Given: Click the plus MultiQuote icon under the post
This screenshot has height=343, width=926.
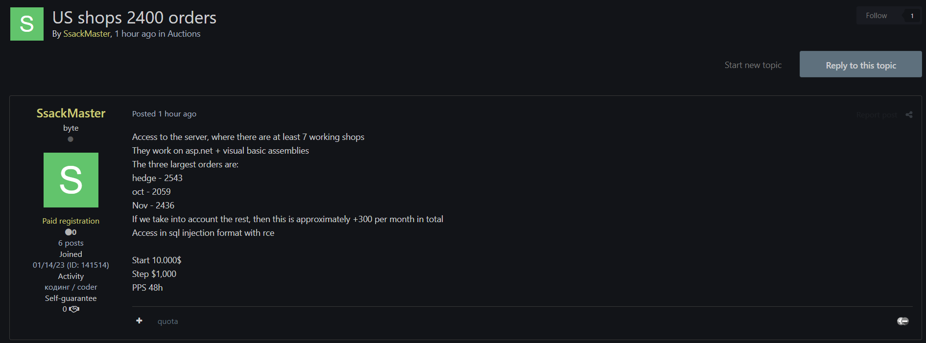Looking at the screenshot, I should [x=140, y=320].
